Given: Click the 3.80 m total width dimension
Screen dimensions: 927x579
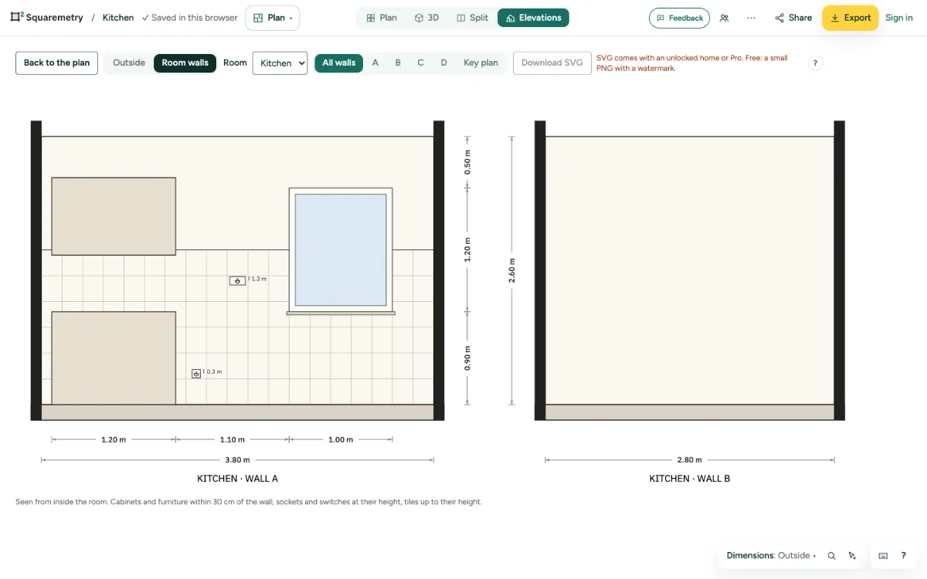Looking at the screenshot, I should tap(237, 460).
